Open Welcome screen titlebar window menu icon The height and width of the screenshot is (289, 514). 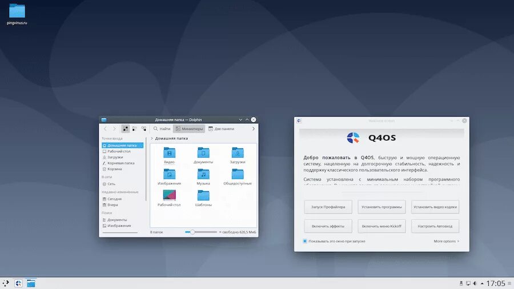click(299, 121)
